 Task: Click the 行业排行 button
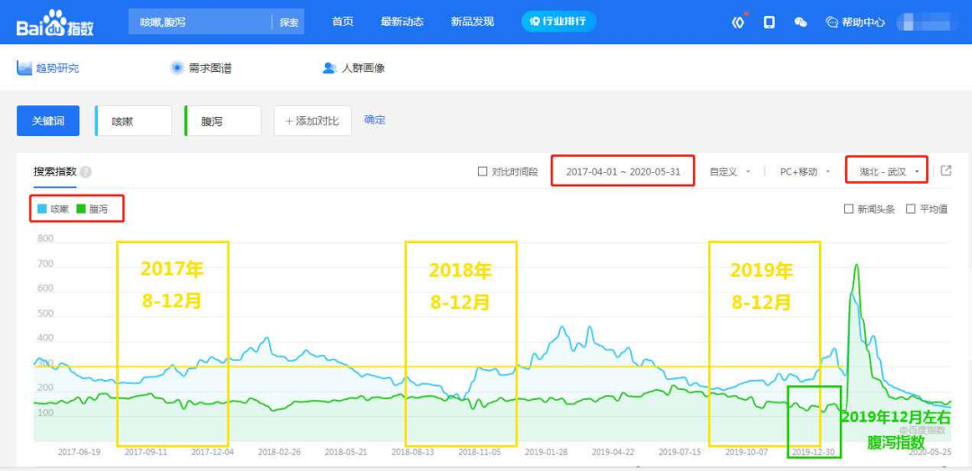click(559, 22)
